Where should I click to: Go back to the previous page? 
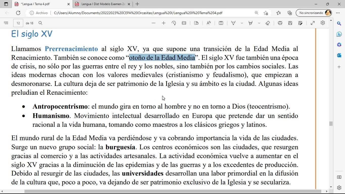pos(7,13)
